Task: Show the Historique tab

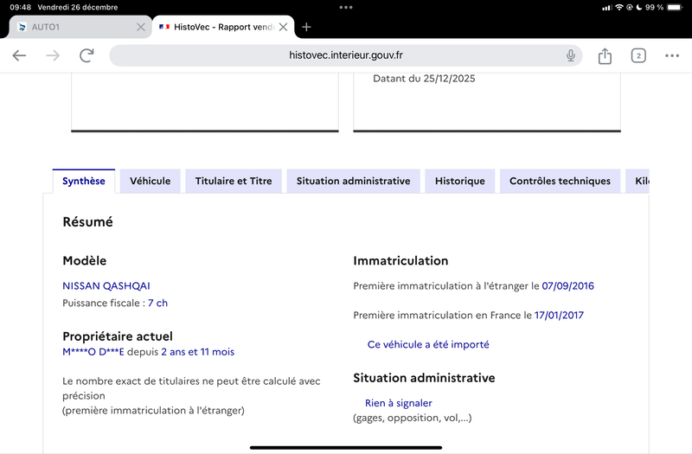Action: pos(459,181)
